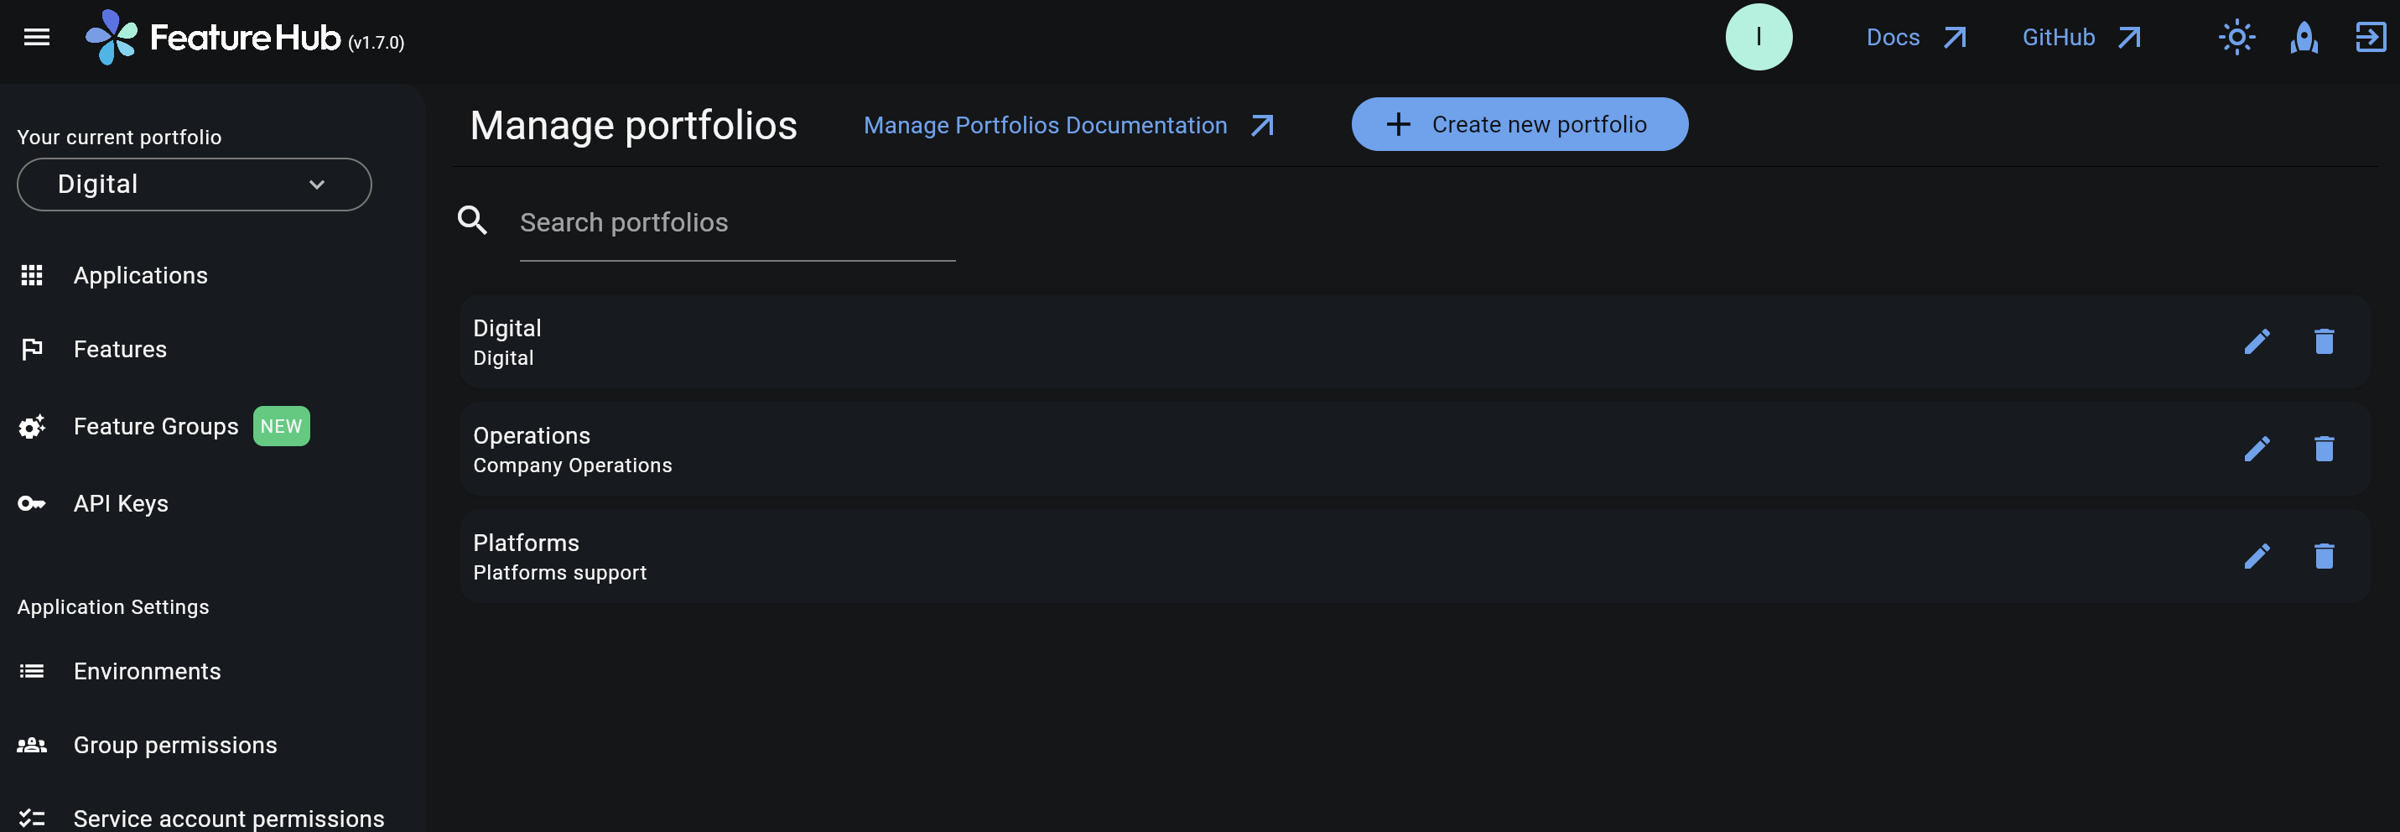Go to Feature Groups section
This screenshot has width=2400, height=832.
pyautogui.click(x=156, y=427)
